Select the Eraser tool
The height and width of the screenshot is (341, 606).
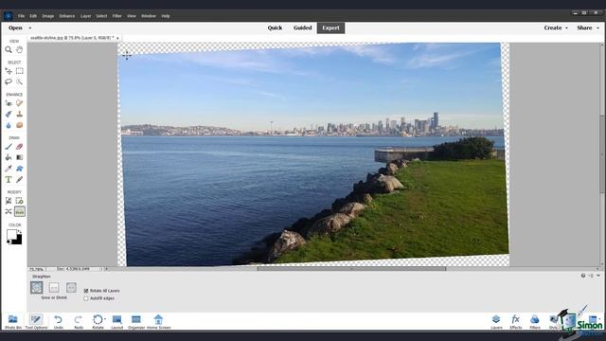click(19, 147)
